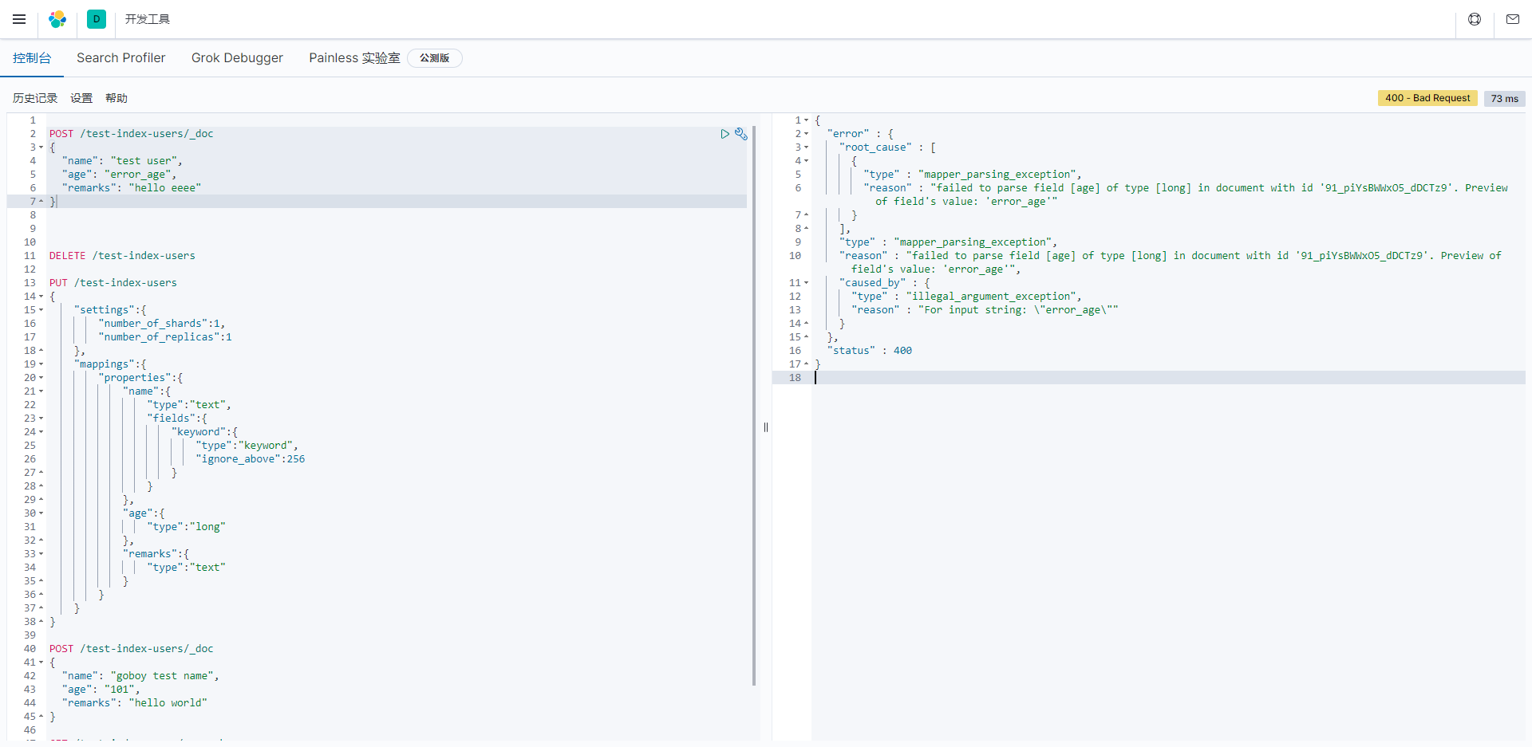1532x747 pixels.
Task: Collapse root_cause array in response line 3
Action: point(807,147)
